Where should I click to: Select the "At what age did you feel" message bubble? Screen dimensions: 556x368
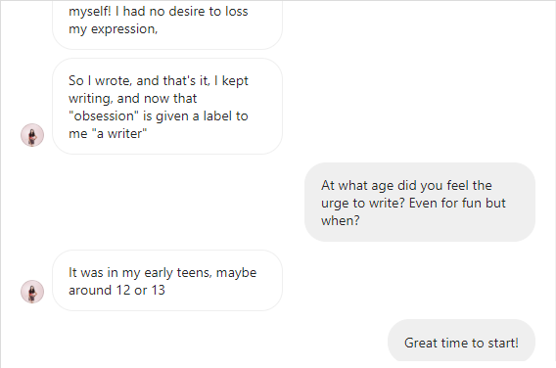[x=420, y=203]
